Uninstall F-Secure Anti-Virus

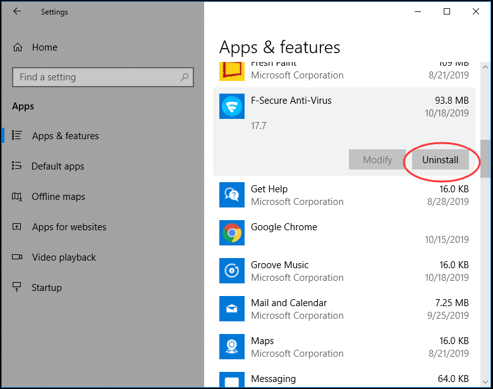[440, 159]
